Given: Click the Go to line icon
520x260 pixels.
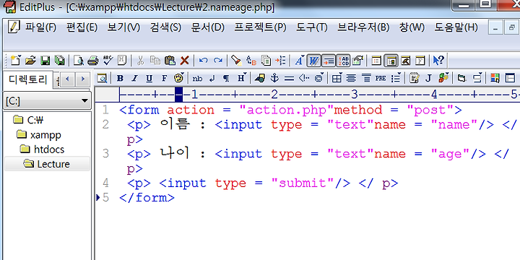Looking at the screenshot, I should pos(280,61).
